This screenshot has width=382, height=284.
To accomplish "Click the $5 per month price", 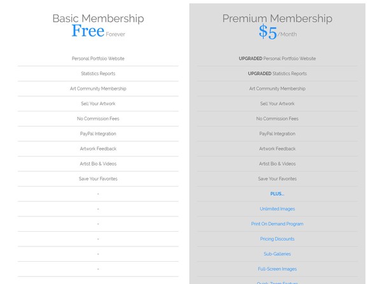I will point(278,32).
